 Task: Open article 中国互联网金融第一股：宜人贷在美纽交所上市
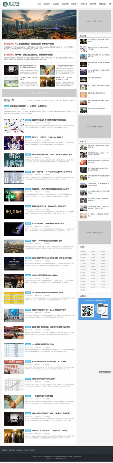(49, 309)
